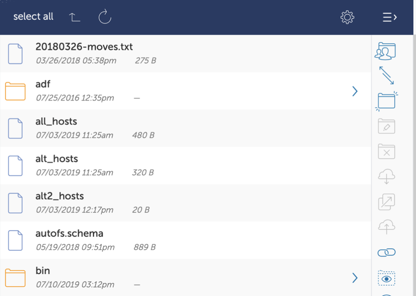Screen dimensions: 416x296
Task: Select the autofs.schema file
Action: click(69, 234)
